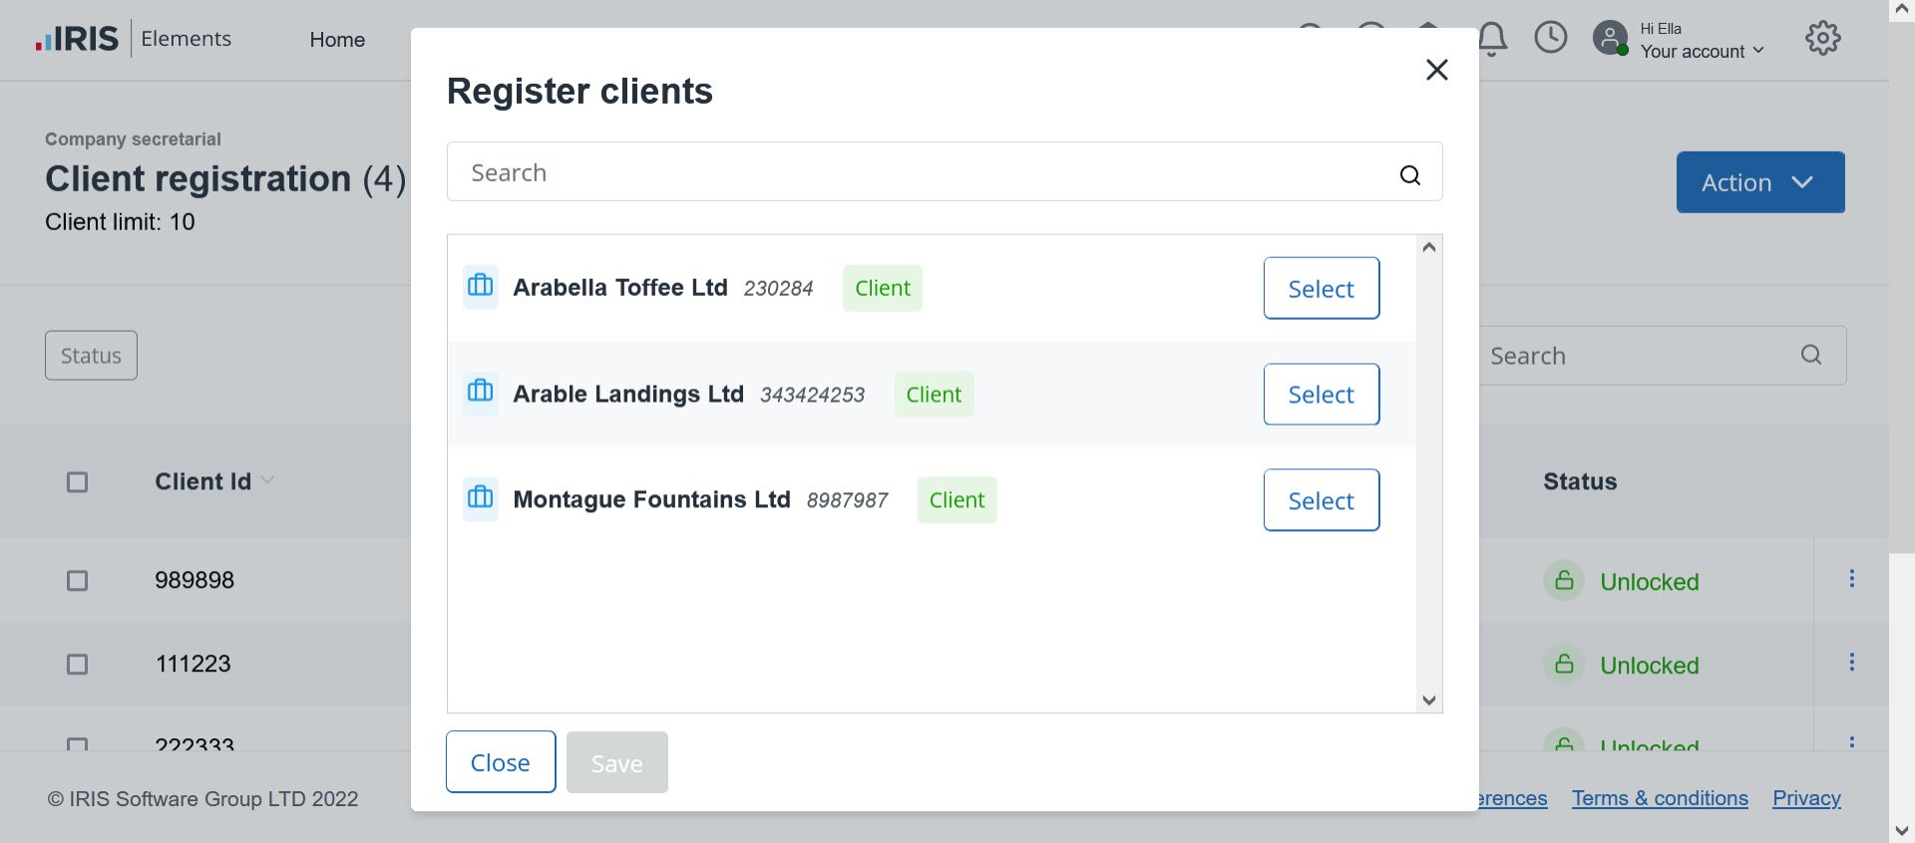Viewport: 1915px width, 843px height.
Task: Check the box for client 989898
Action: [77, 581]
